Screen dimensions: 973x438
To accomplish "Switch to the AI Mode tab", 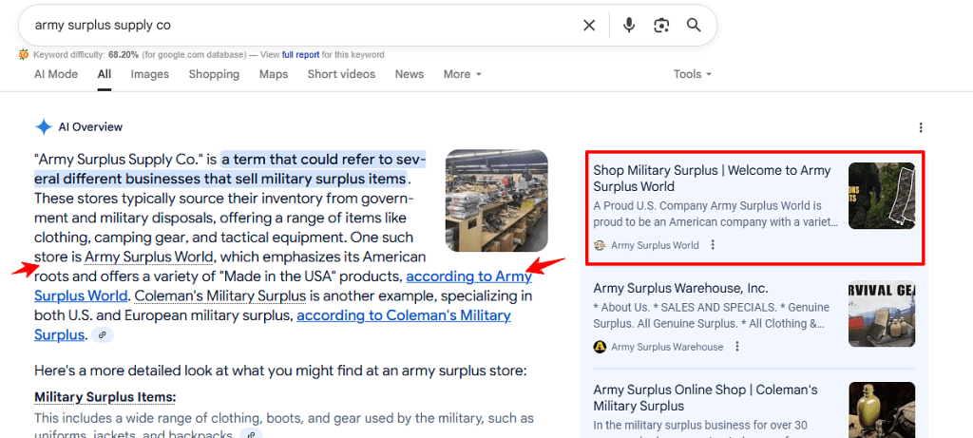I will coord(56,74).
